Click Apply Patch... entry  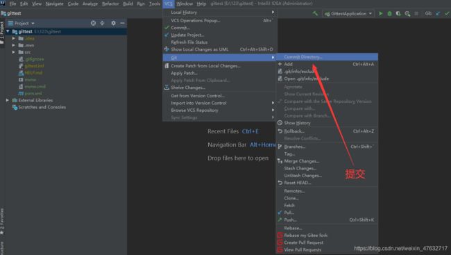220,73
